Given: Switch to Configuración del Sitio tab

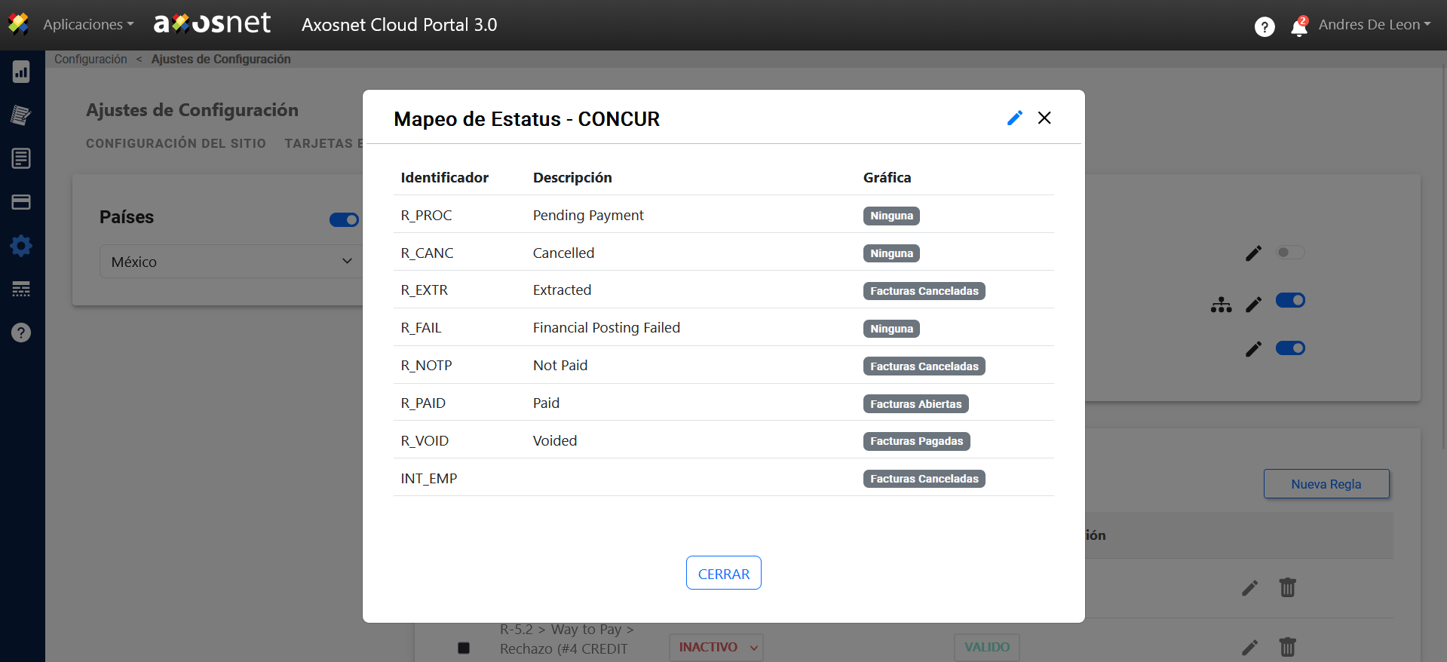Looking at the screenshot, I should tap(176, 143).
